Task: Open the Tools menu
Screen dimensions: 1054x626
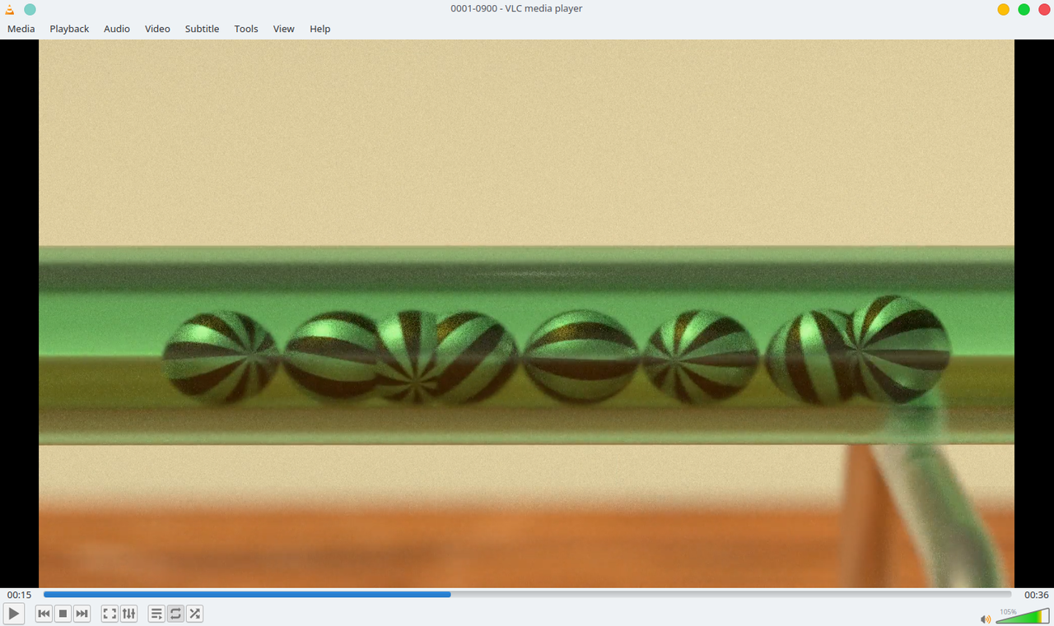Action: (x=246, y=29)
